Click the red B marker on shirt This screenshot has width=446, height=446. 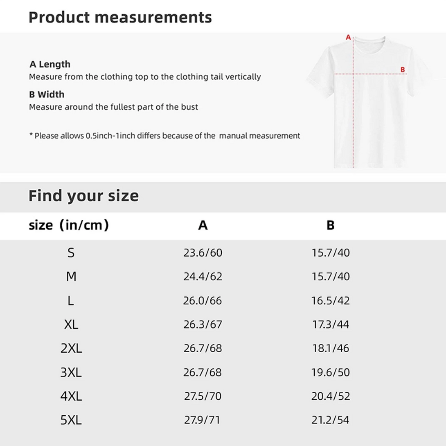(x=403, y=70)
